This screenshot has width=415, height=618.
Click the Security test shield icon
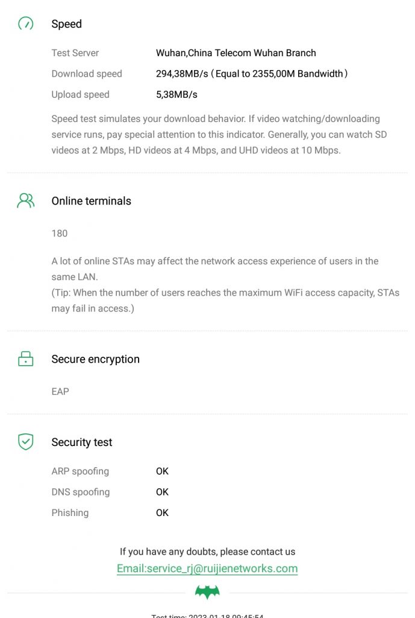(26, 442)
